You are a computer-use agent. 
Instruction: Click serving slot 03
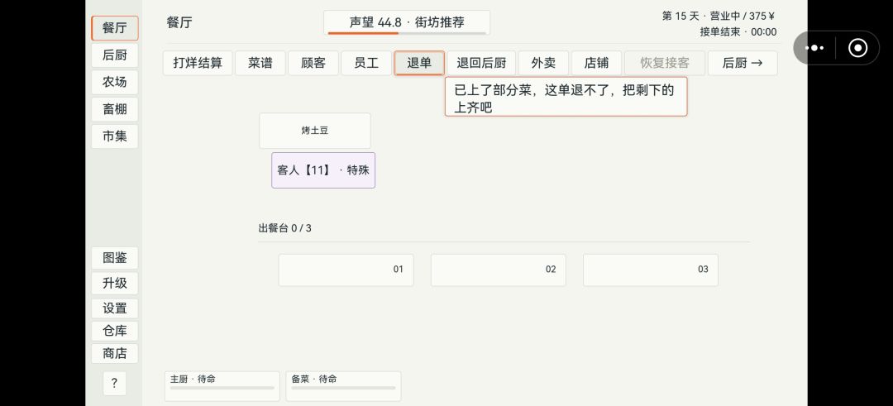click(x=651, y=270)
